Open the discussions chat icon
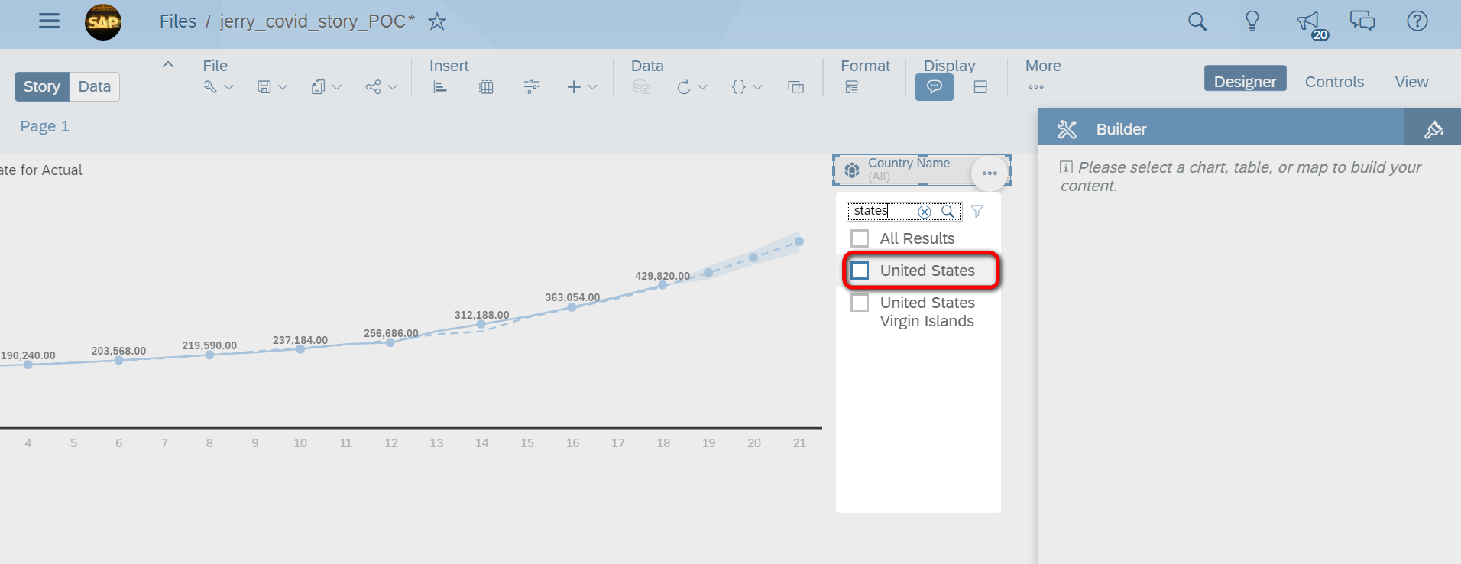1461x564 pixels. click(x=1362, y=21)
